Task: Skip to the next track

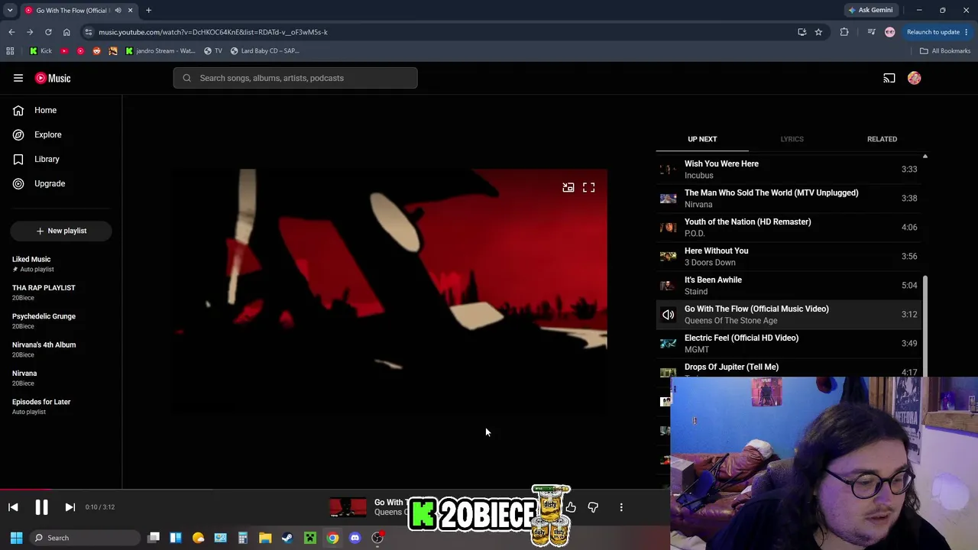Action: (x=70, y=507)
